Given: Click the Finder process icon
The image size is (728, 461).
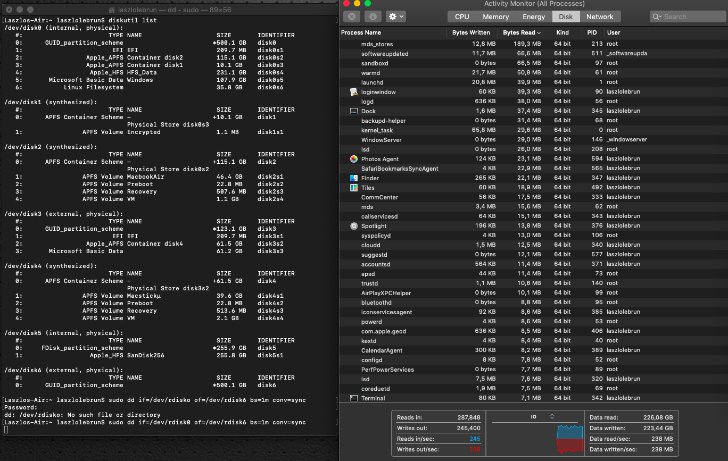Looking at the screenshot, I should pos(354,178).
